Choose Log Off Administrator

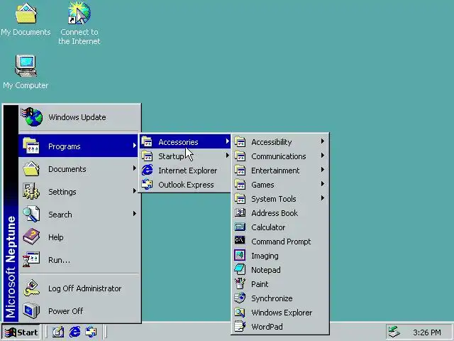point(78,288)
